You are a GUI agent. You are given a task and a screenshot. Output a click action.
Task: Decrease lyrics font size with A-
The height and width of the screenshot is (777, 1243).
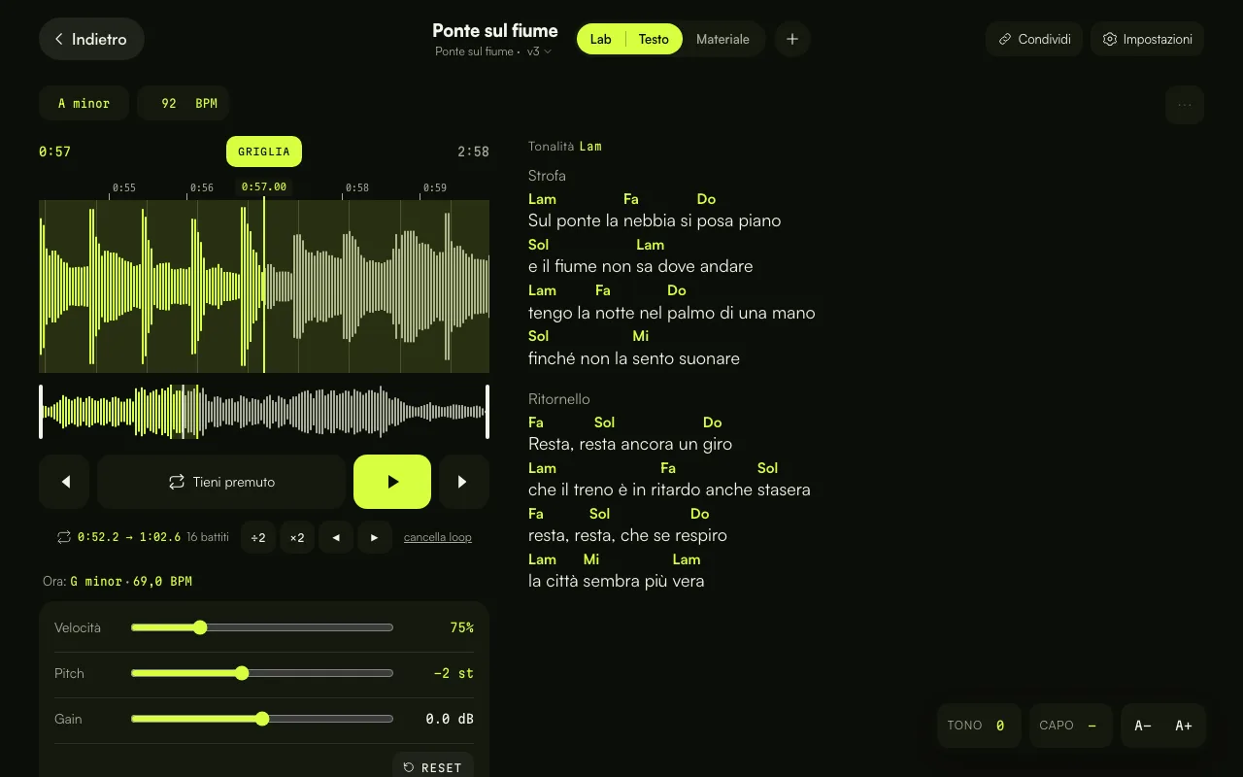(1143, 726)
